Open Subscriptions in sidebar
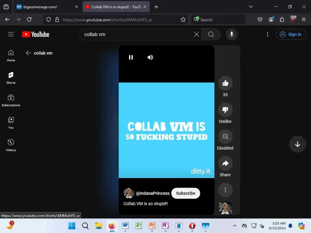Screen dimensions: 311x233 click(x=11, y=100)
